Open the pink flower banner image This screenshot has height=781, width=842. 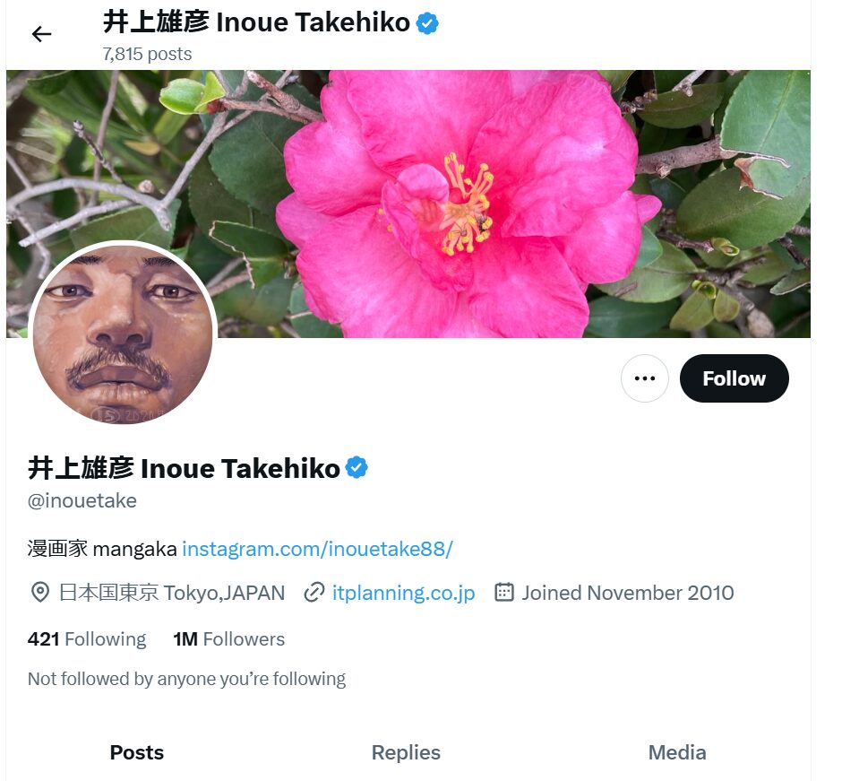[x=408, y=204]
